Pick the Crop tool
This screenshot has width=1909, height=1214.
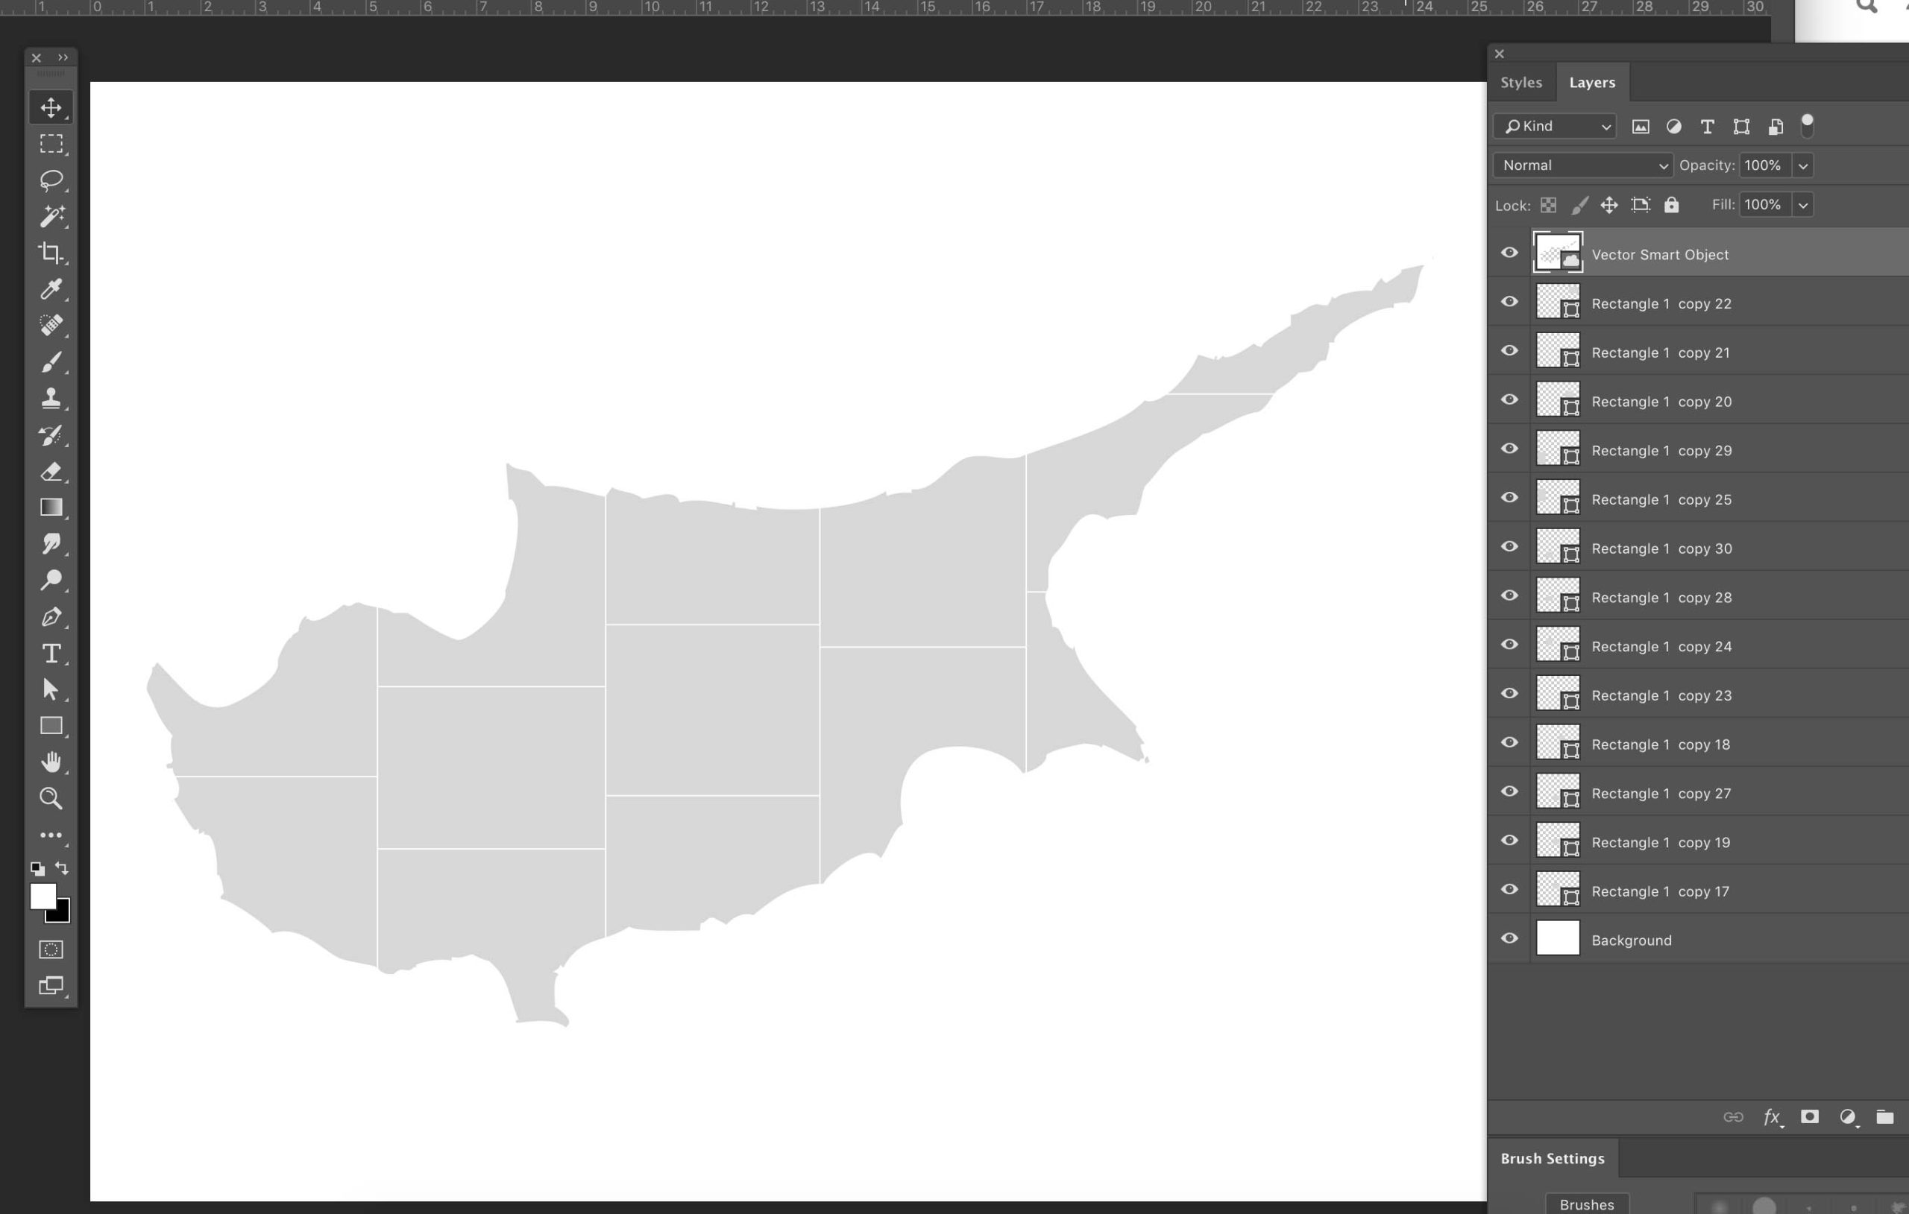click(x=51, y=253)
